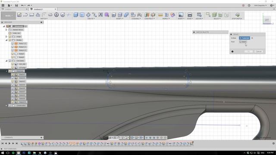Select the Slot sketch tool

(x=50, y=15)
